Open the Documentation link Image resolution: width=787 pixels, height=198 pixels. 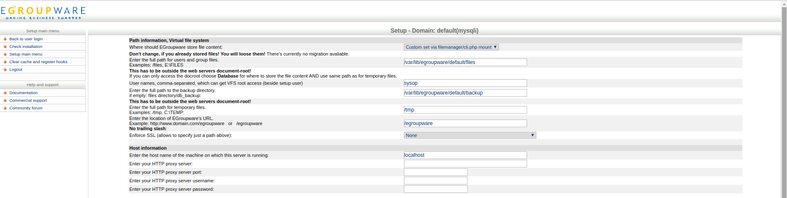click(23, 93)
